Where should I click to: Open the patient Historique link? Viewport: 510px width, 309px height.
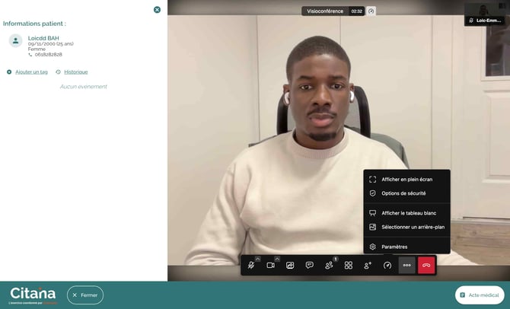[x=75, y=72]
